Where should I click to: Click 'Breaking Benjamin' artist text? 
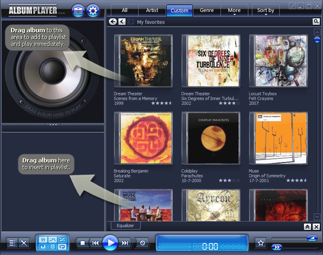(131, 171)
